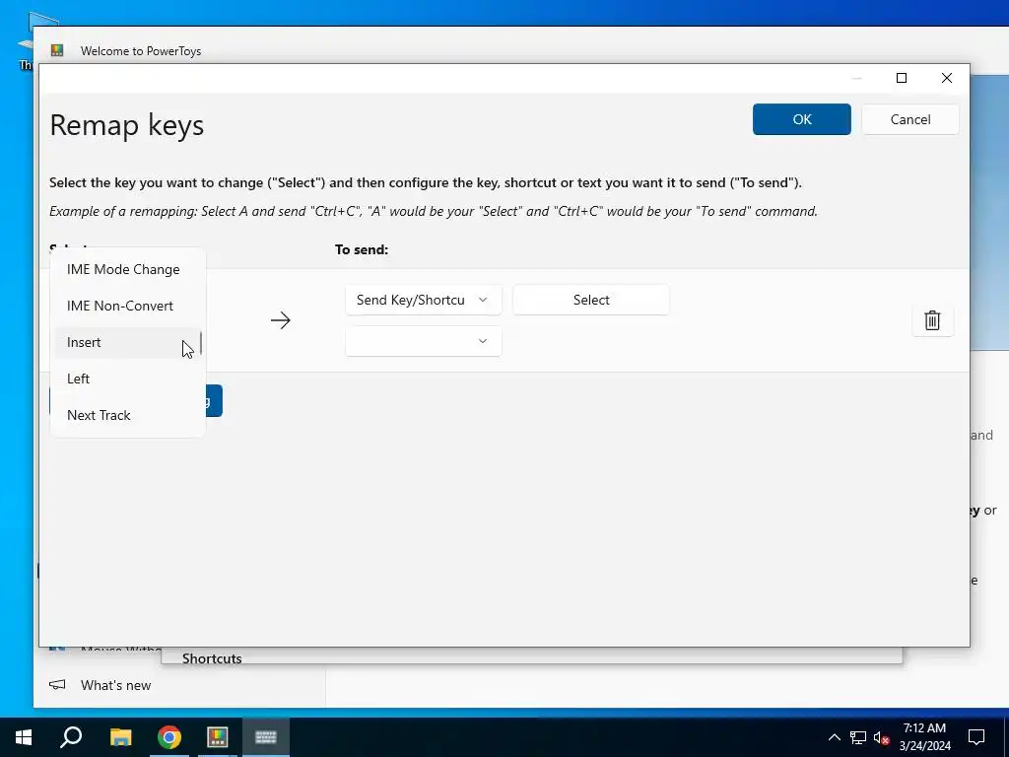Select Next Track from the dropdown list
The width and height of the screenshot is (1009, 757).
click(x=127, y=415)
